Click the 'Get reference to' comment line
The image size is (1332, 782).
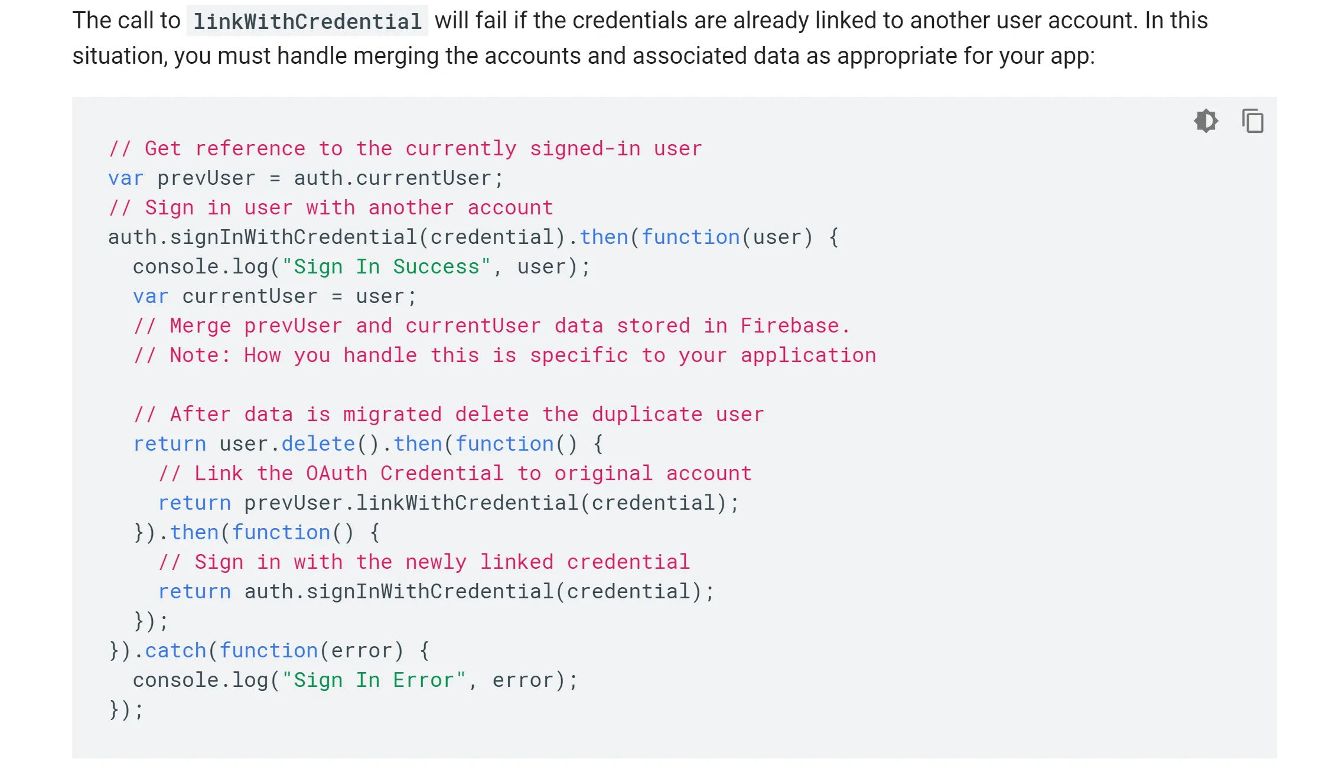coord(405,148)
